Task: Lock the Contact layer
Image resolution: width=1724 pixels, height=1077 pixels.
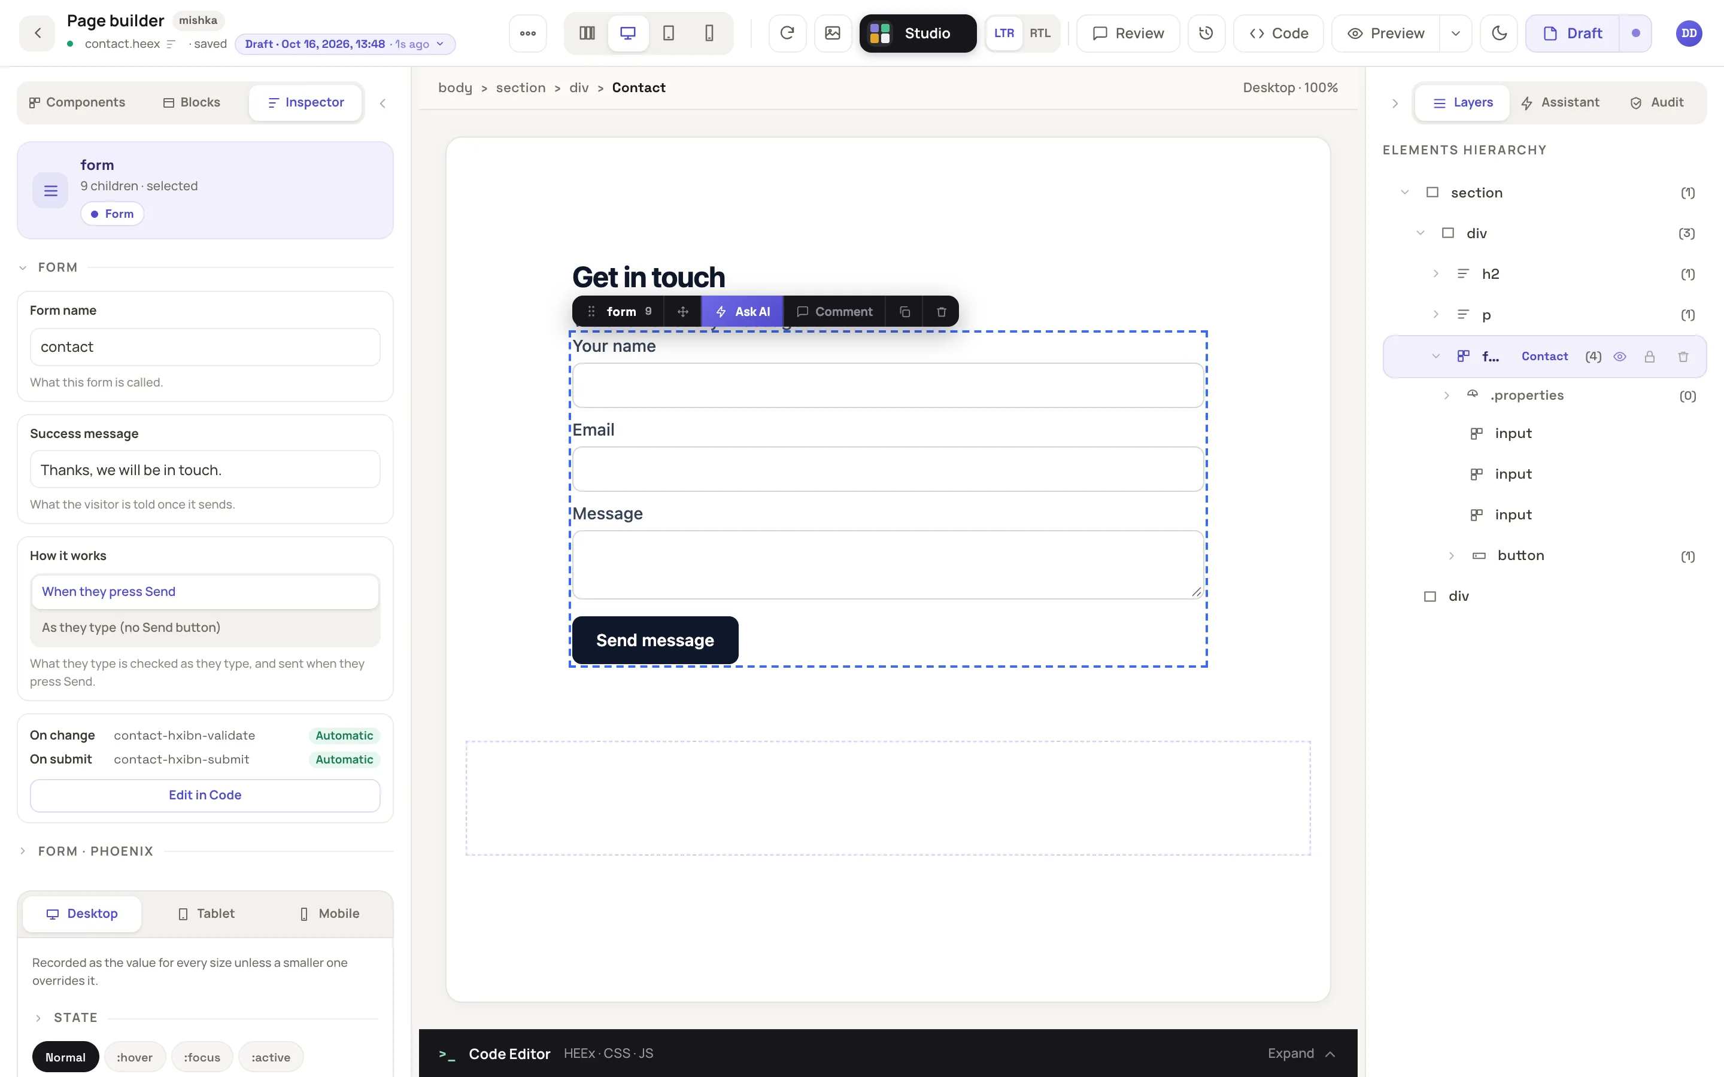Action: tap(1649, 357)
